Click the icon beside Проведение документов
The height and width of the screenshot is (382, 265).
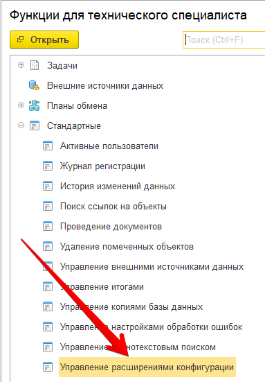(x=48, y=226)
